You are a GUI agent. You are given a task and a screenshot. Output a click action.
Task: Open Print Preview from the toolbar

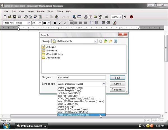[31, 17]
